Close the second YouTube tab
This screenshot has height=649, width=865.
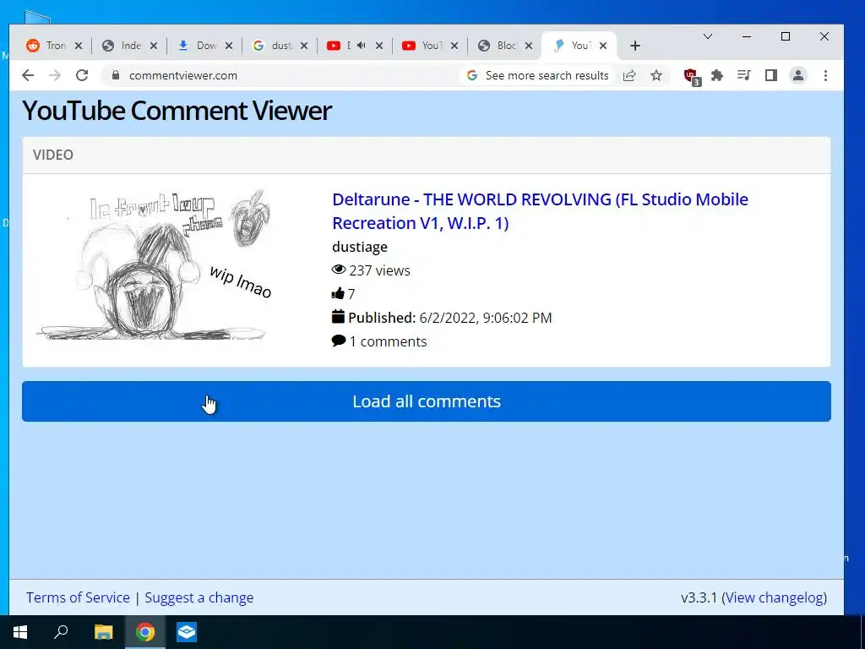454,46
